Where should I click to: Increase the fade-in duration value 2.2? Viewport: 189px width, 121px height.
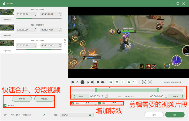click(95, 102)
